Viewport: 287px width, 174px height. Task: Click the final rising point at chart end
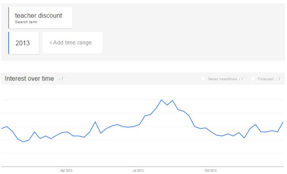point(283,122)
